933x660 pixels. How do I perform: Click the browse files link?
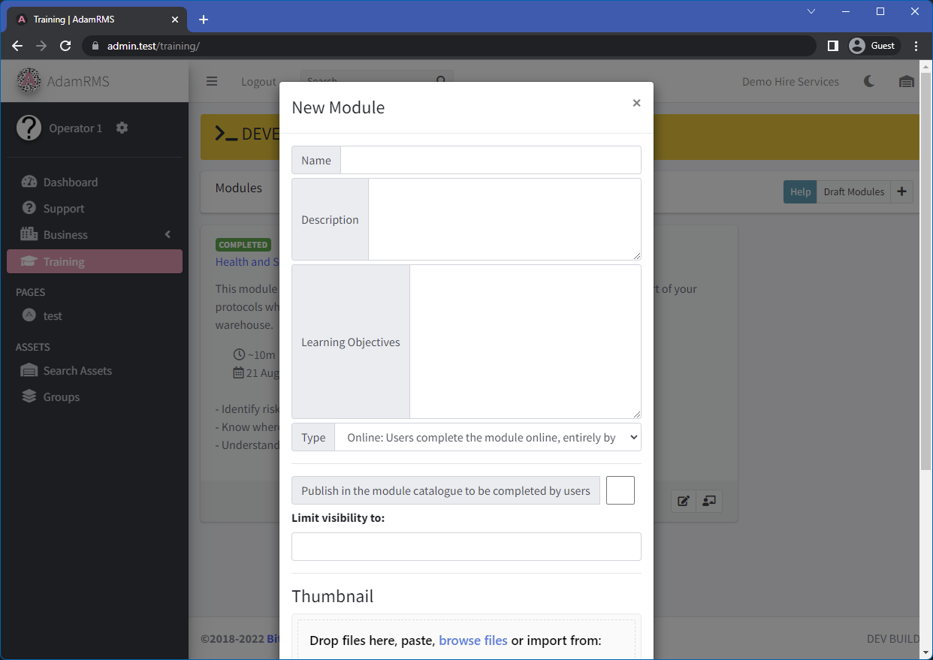pyautogui.click(x=473, y=640)
